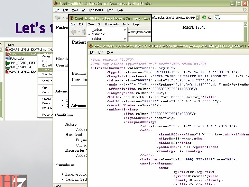Click the authenticator tag in the source view
249x187 pixels.
click(122, 109)
